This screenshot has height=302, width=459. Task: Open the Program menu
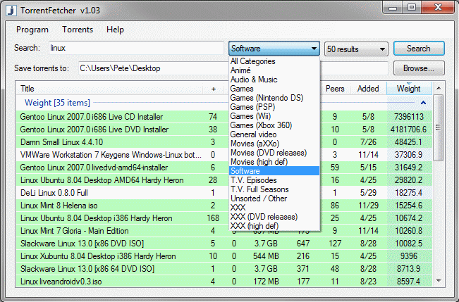click(x=32, y=30)
